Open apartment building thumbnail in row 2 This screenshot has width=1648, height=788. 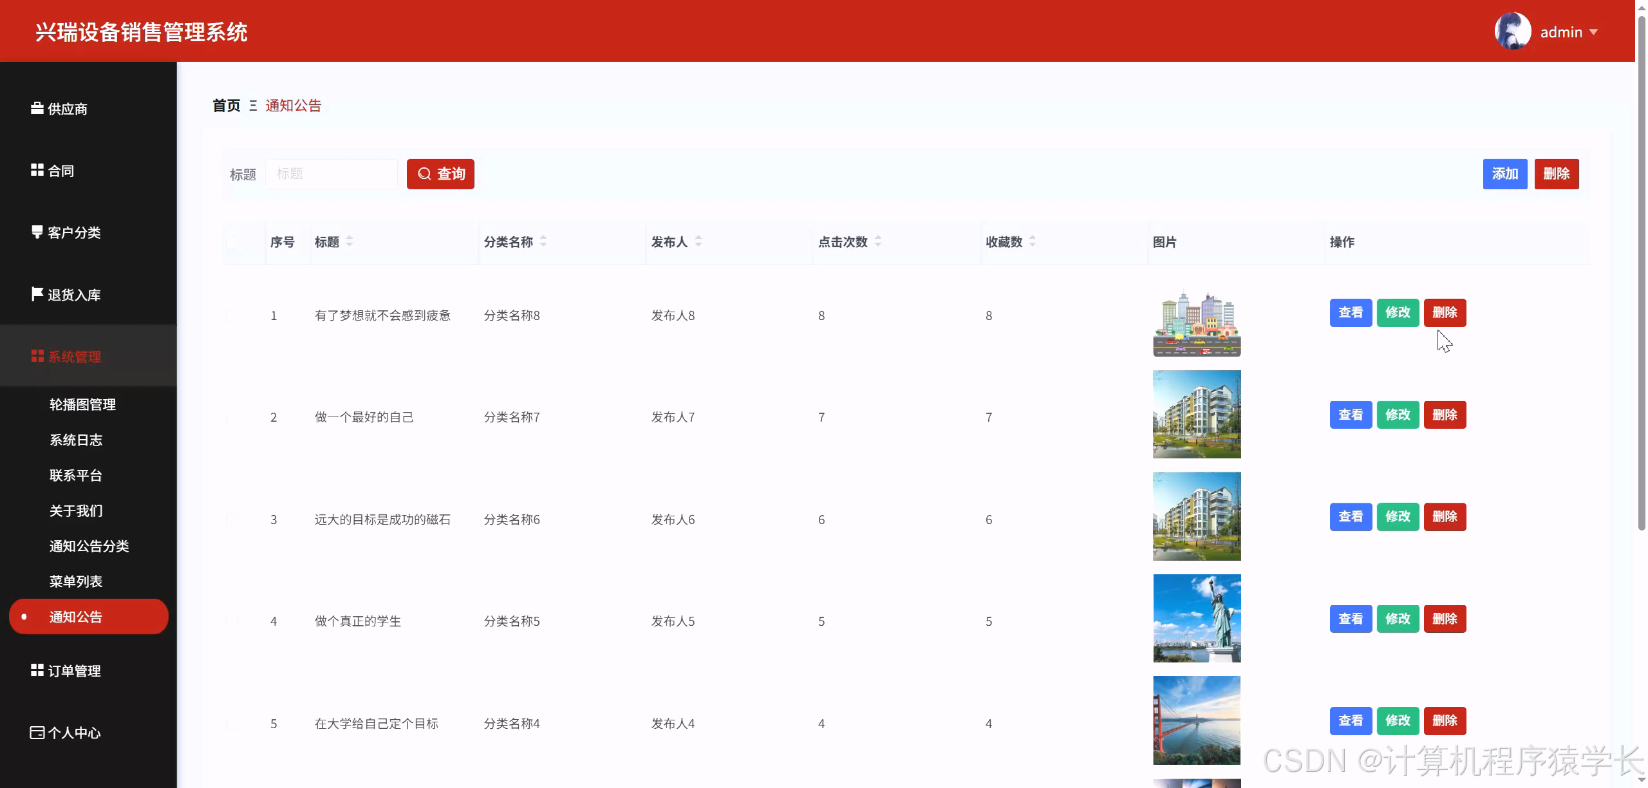pyautogui.click(x=1197, y=414)
